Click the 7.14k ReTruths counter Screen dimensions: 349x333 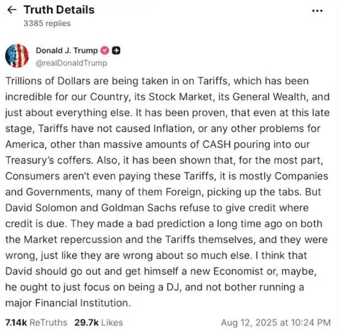coord(36,322)
